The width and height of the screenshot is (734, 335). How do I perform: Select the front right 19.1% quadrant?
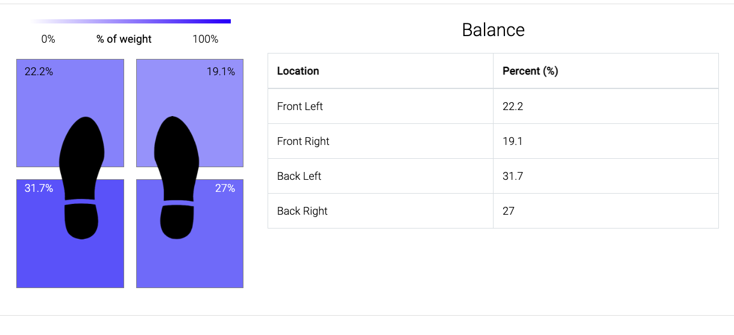click(190, 113)
